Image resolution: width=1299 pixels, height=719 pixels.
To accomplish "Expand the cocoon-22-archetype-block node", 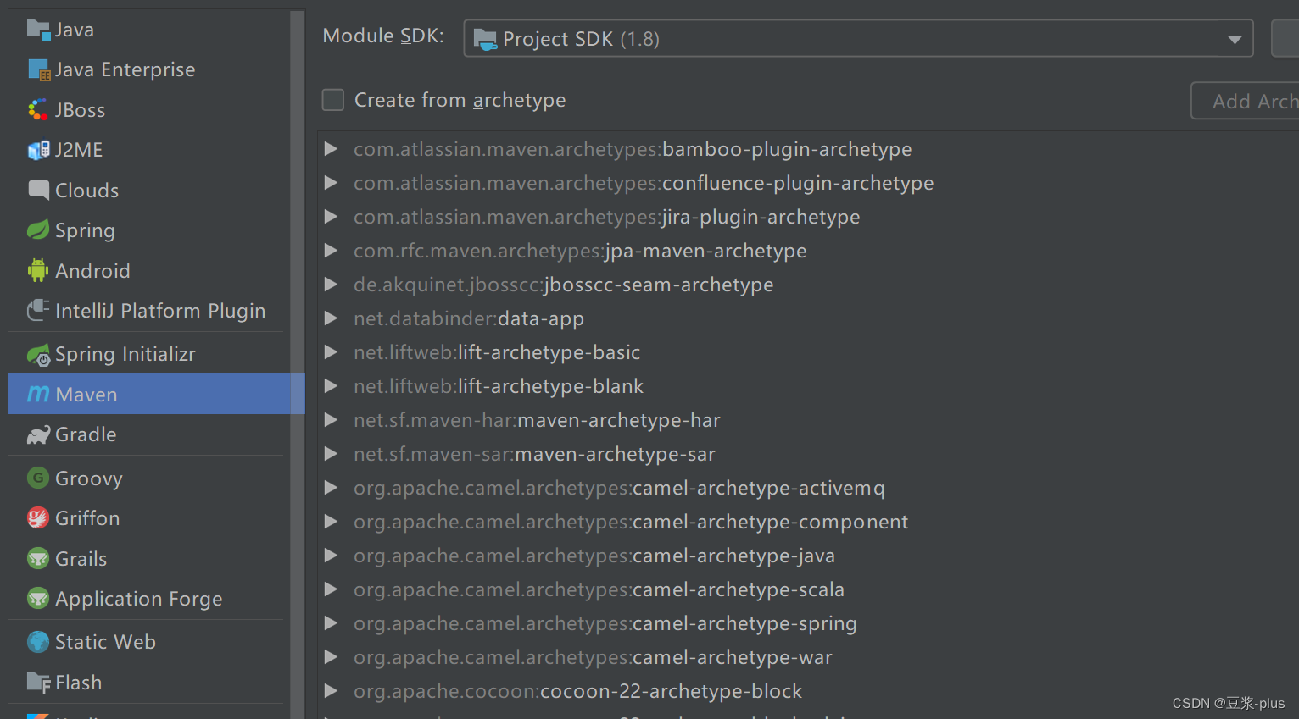I will (x=332, y=691).
